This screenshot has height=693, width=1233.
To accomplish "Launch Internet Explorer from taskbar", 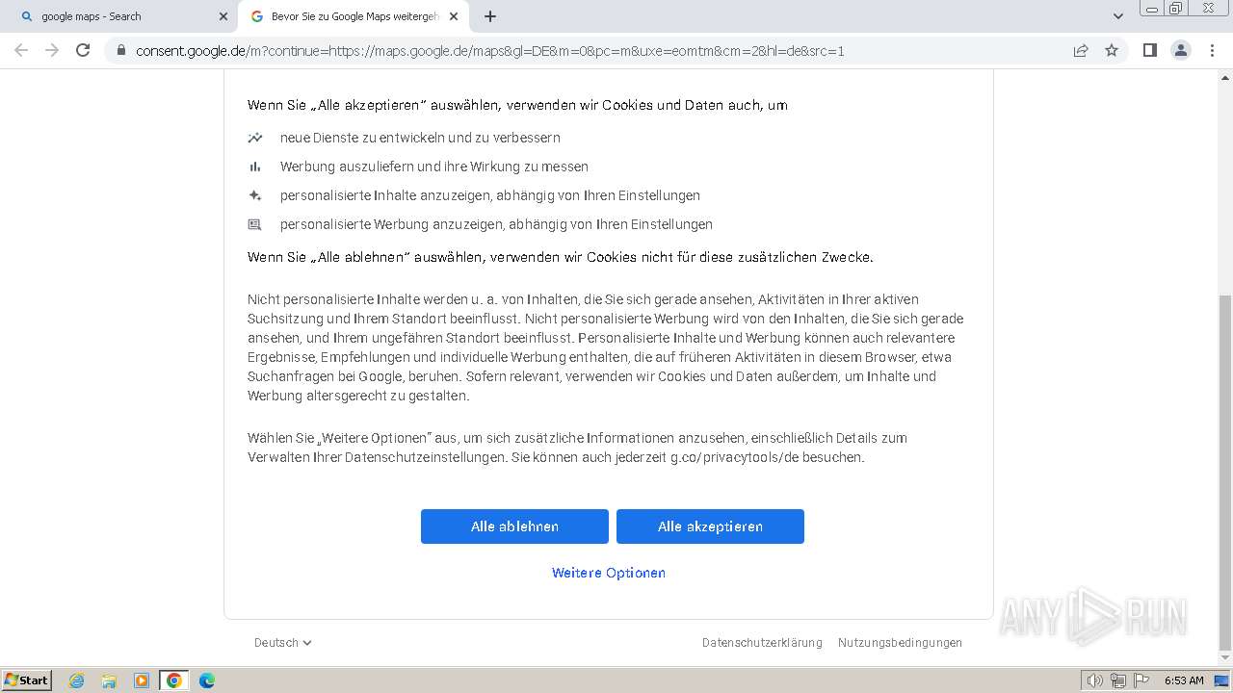I will [x=76, y=680].
